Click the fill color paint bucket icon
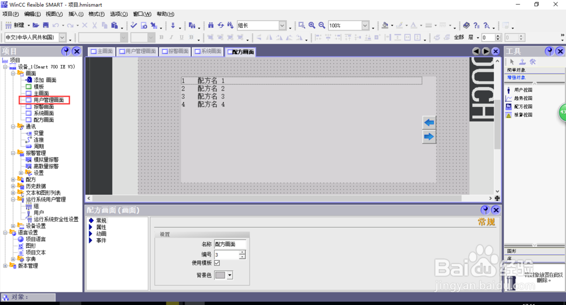 tap(385, 25)
